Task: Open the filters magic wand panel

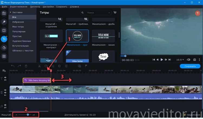Action: (x=4, y=22)
